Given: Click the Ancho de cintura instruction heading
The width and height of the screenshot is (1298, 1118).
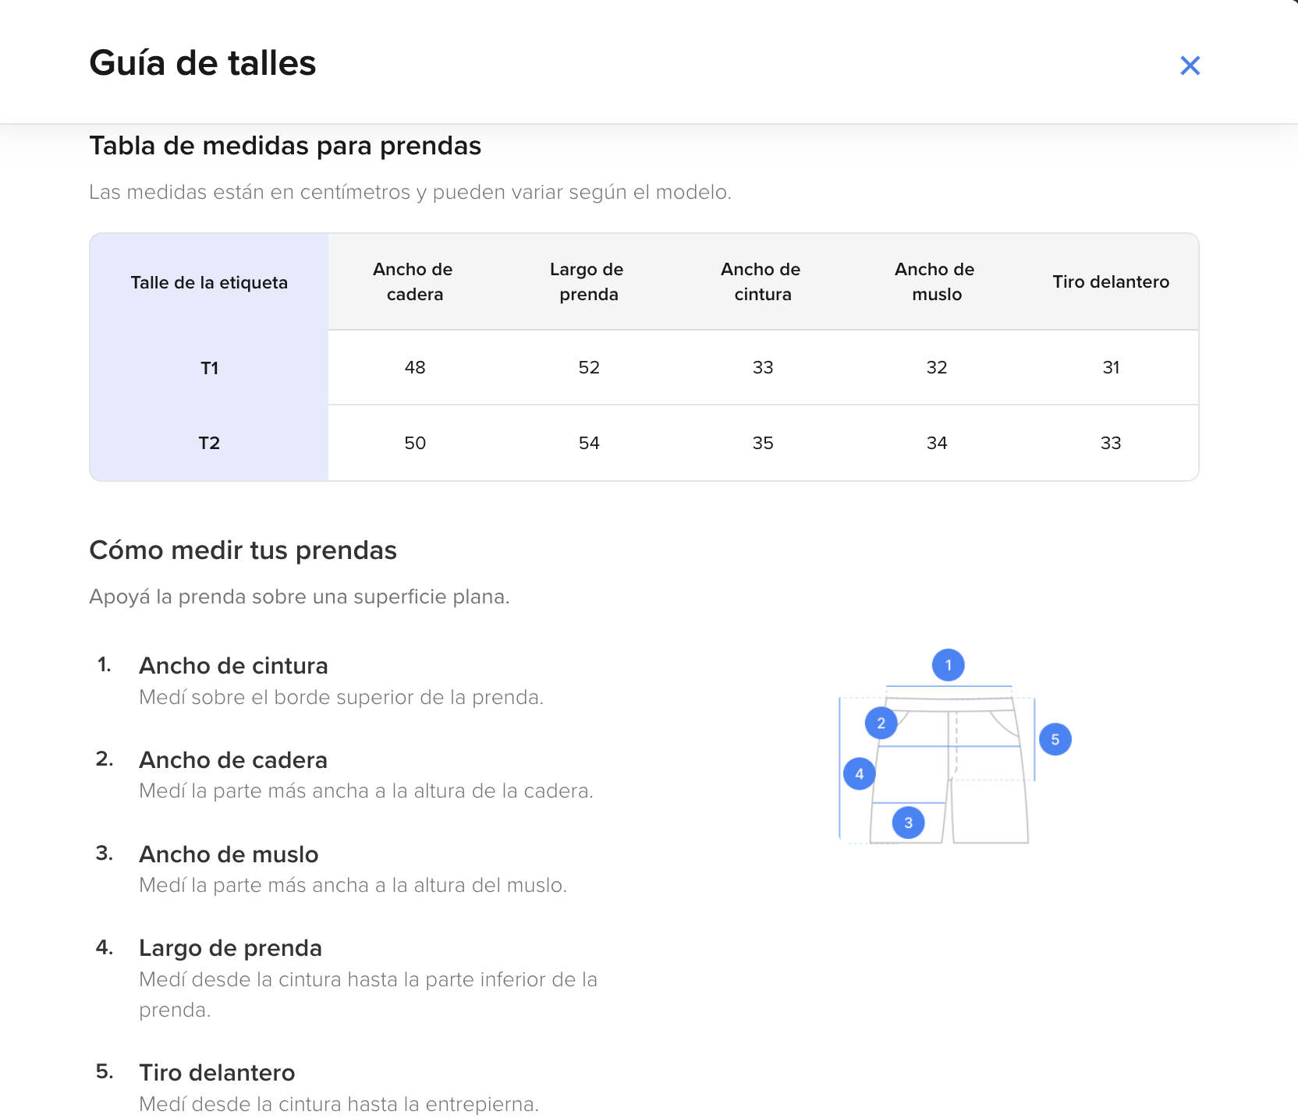Looking at the screenshot, I should pos(233,666).
